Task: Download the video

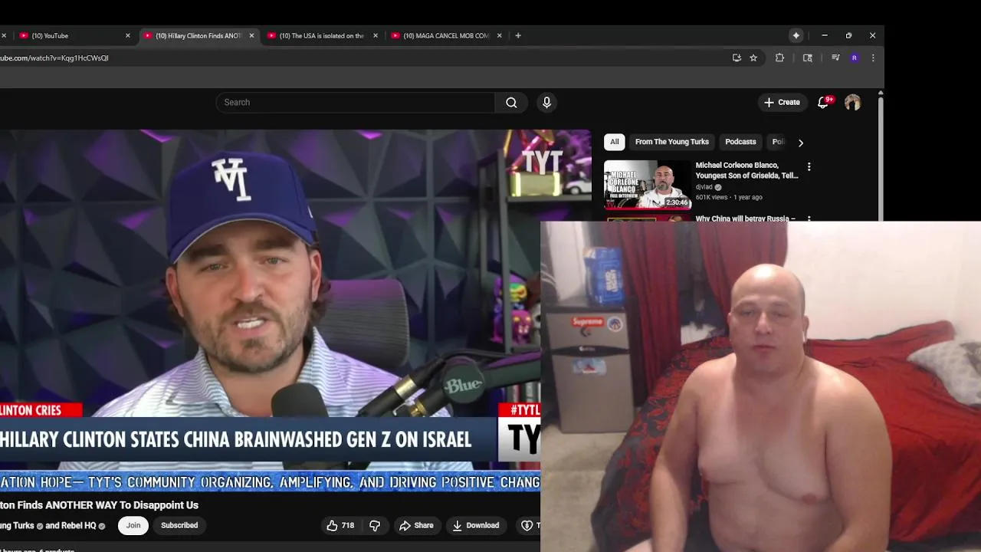Action: [476, 525]
